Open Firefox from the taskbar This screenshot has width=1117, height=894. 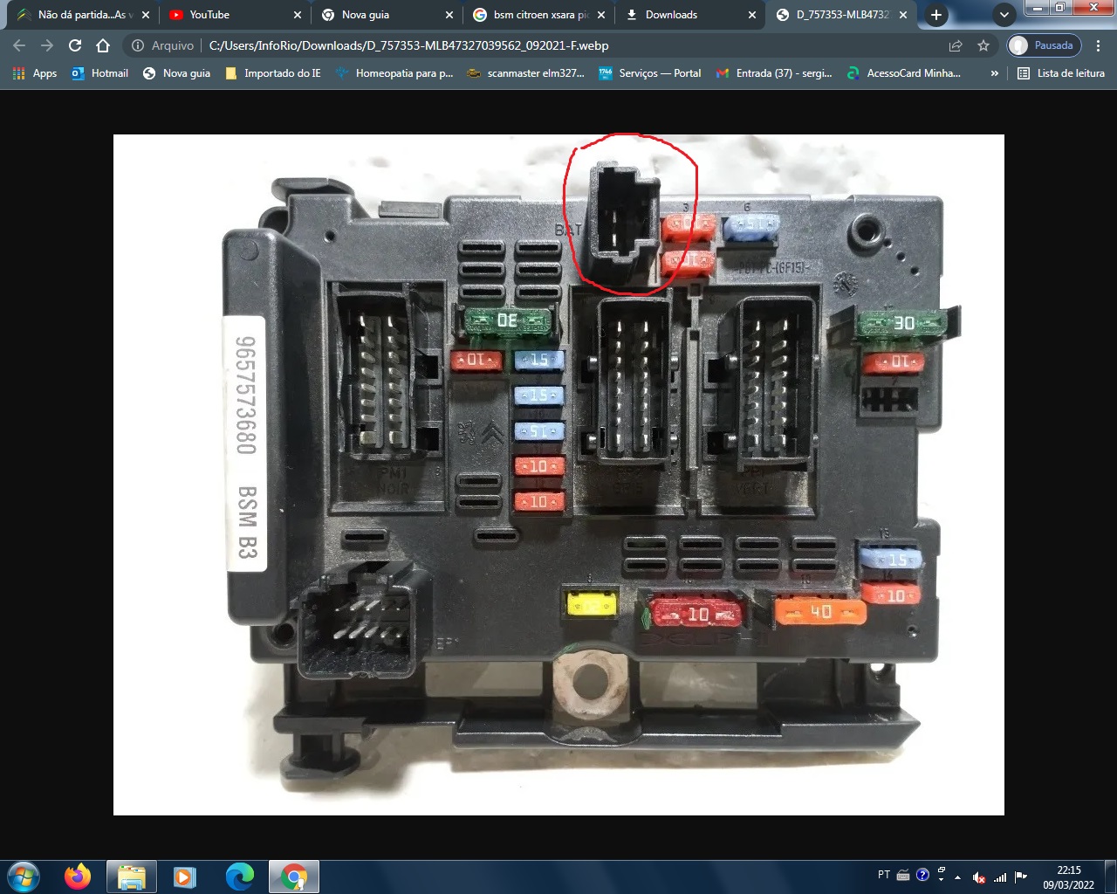[78, 876]
